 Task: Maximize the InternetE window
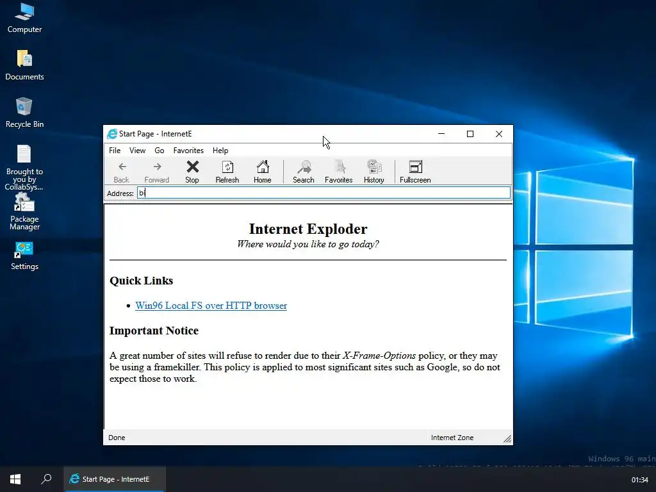click(470, 134)
